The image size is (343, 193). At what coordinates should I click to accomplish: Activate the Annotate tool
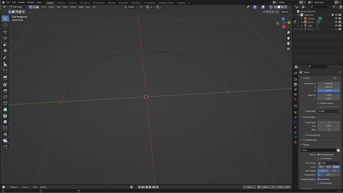(5, 58)
